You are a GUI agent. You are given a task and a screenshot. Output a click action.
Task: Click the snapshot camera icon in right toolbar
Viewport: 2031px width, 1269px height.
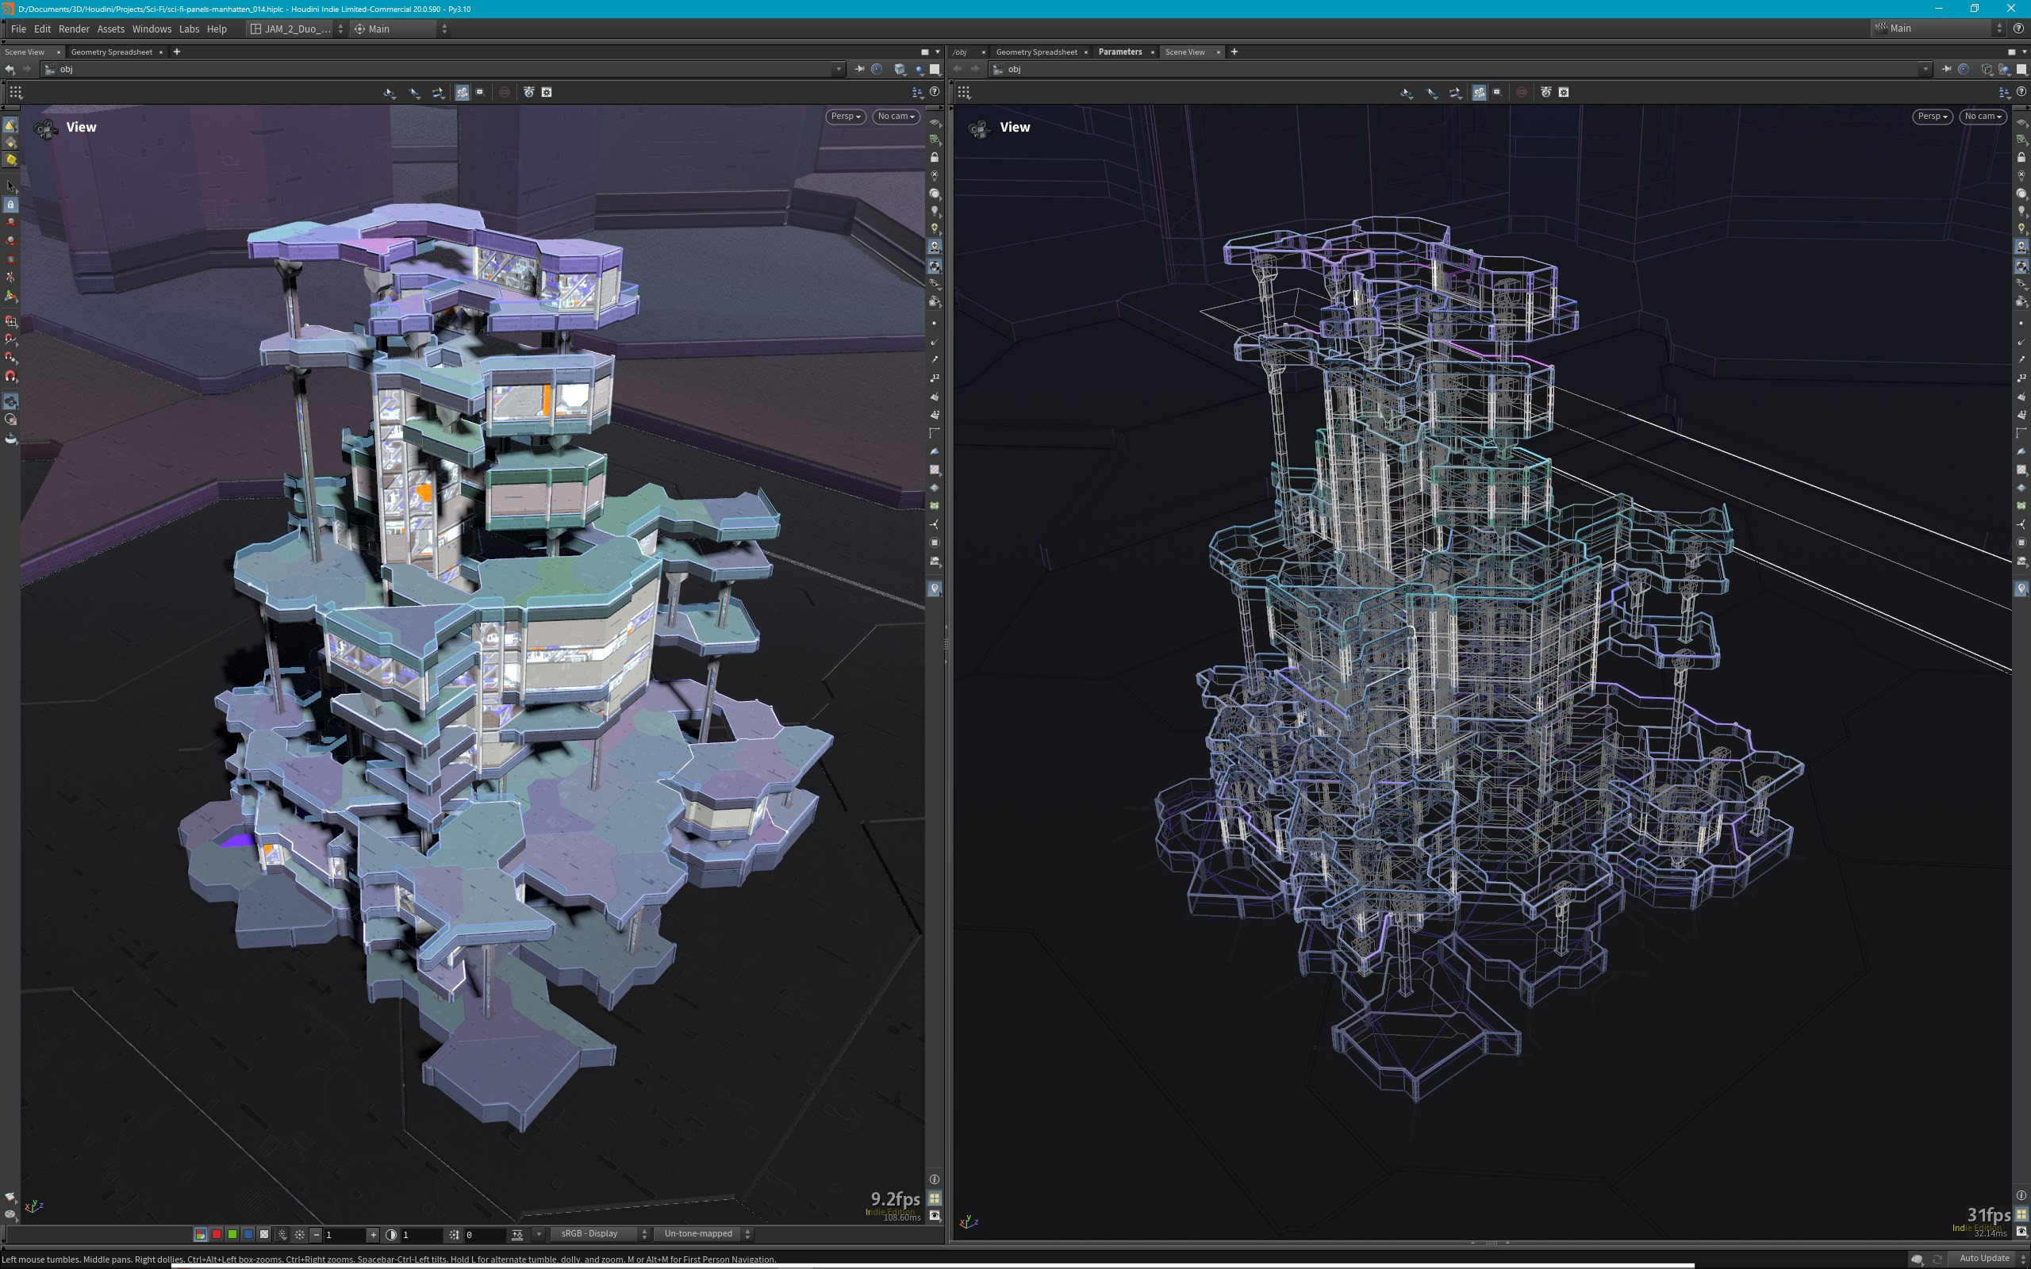tap(1546, 92)
